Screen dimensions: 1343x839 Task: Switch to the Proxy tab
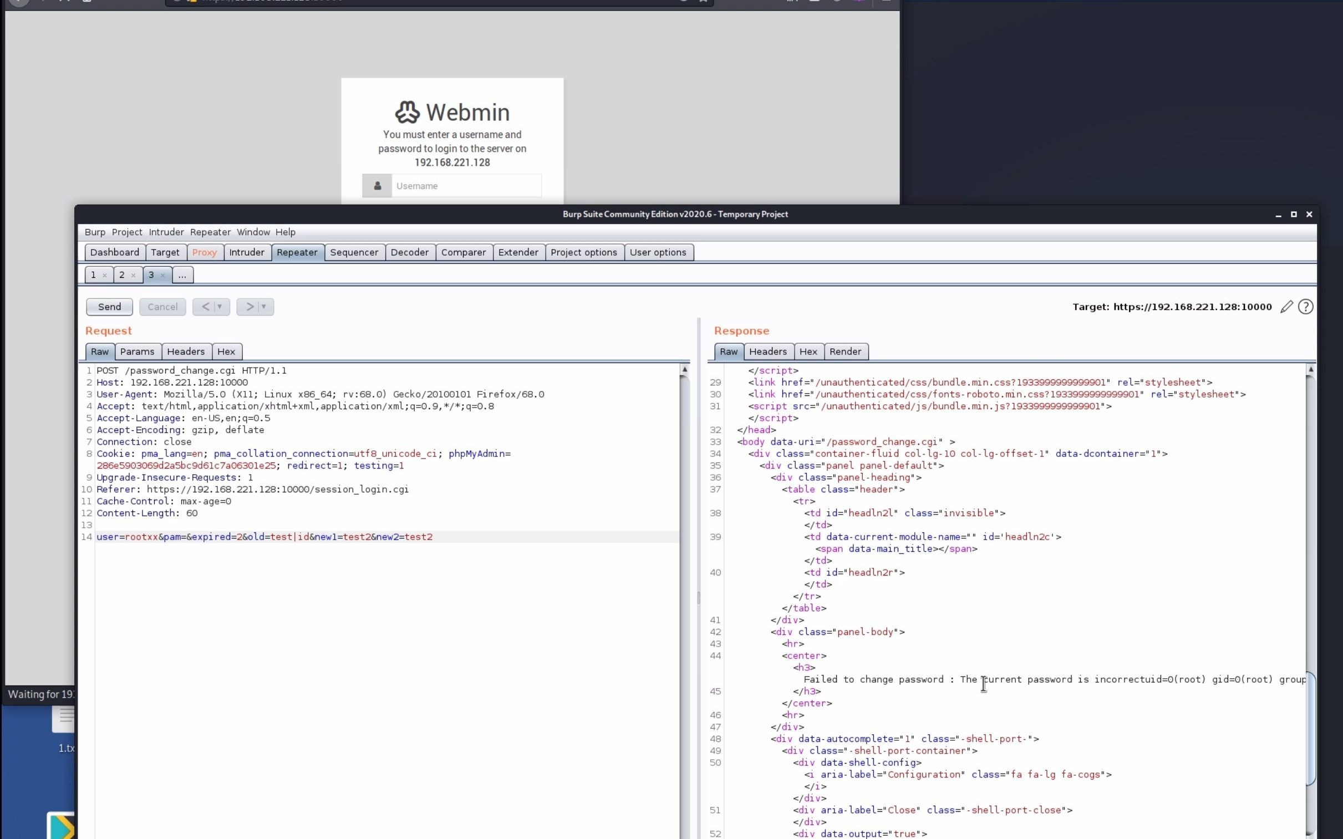coord(205,252)
